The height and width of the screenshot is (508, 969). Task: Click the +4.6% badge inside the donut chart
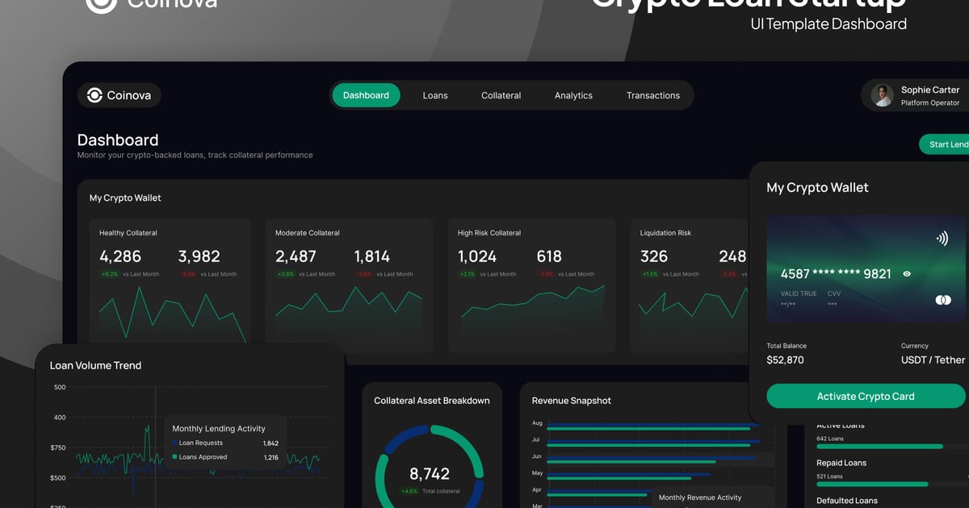tap(409, 491)
